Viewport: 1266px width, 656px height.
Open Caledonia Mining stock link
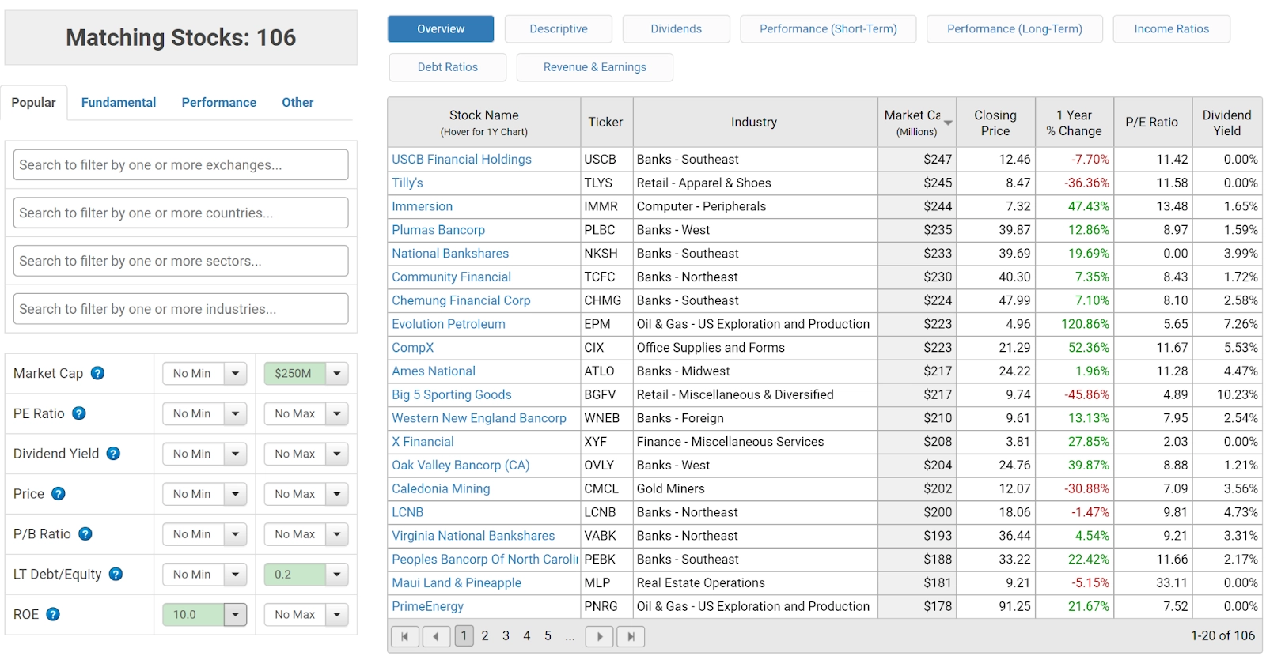point(441,488)
